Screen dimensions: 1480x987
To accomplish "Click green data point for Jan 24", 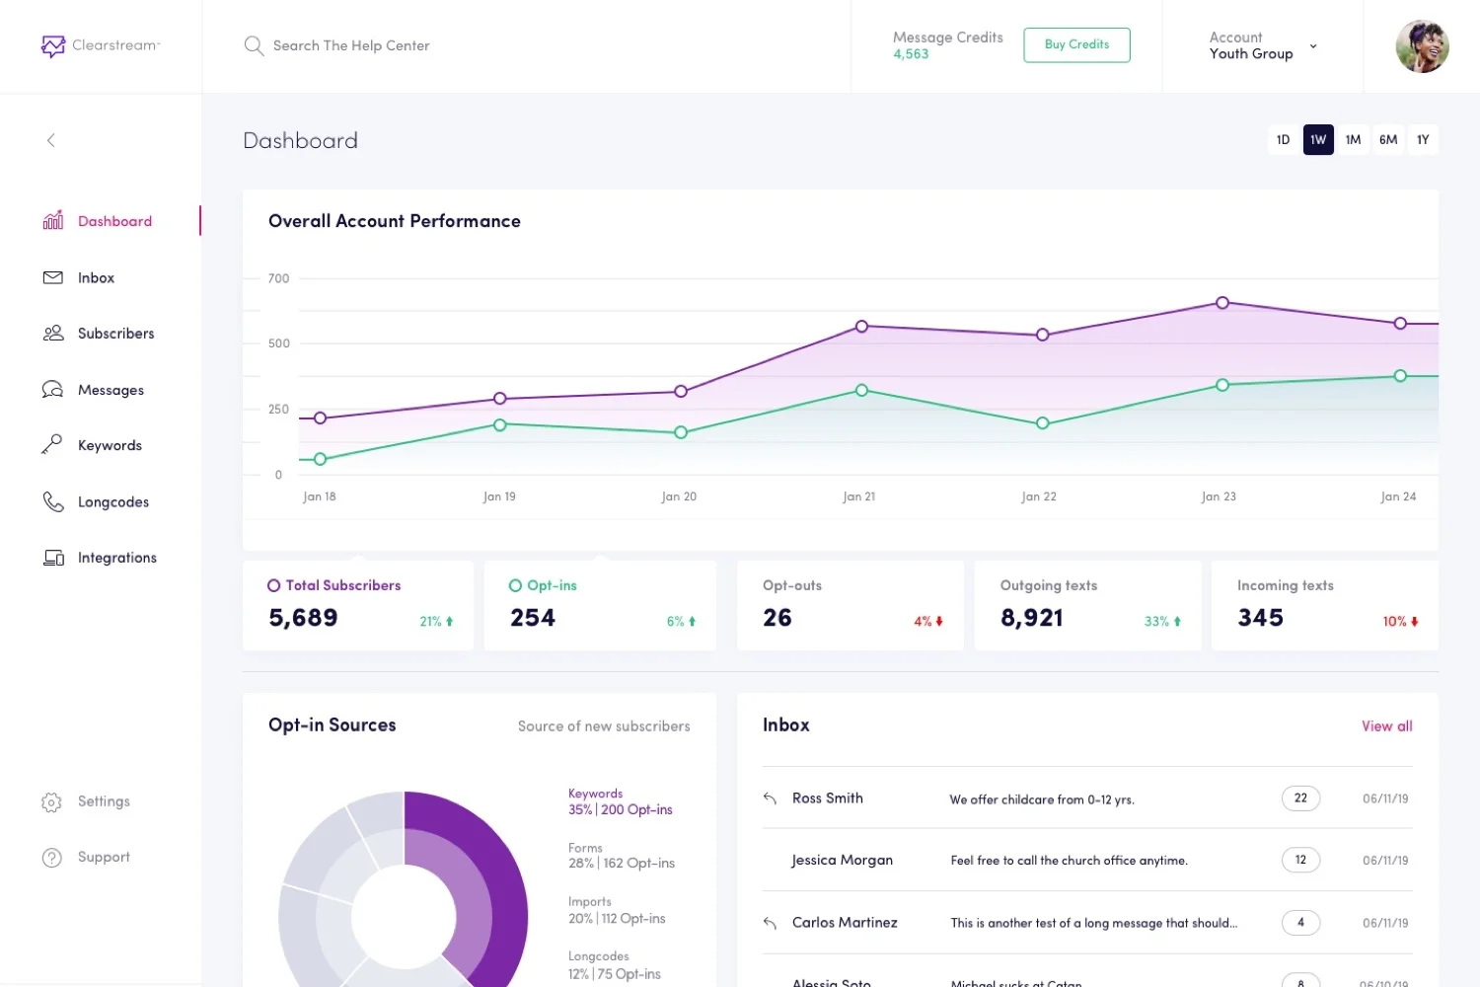I will point(1400,376).
